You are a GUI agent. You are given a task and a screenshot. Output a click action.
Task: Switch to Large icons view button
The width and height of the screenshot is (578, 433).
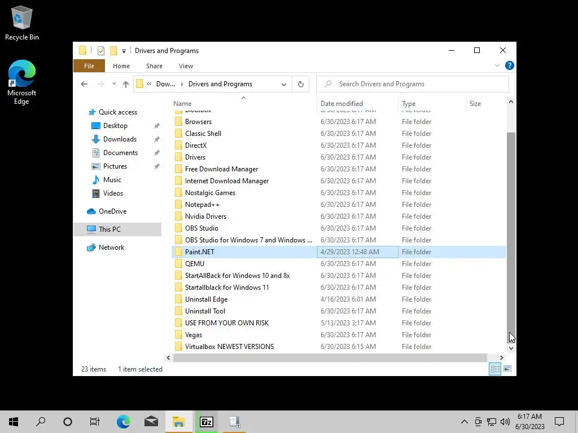[507, 369]
